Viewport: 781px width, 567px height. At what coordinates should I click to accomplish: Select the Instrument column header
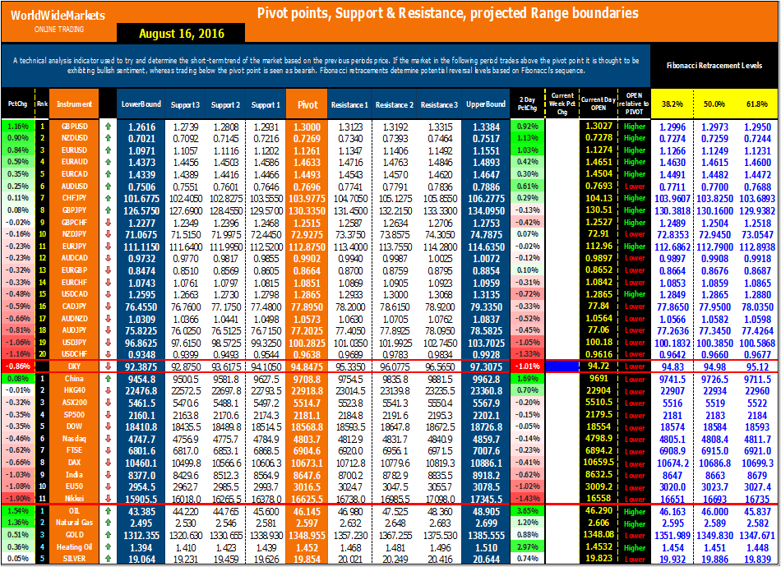(74, 104)
